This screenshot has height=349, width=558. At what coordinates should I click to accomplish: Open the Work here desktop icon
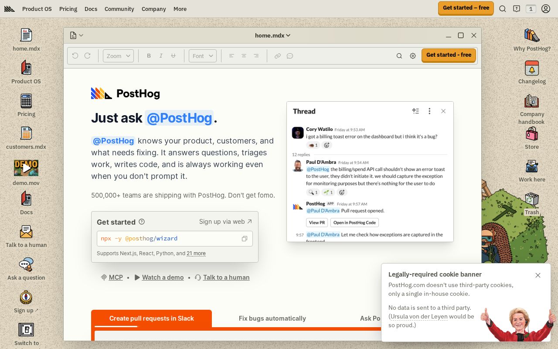(x=532, y=171)
